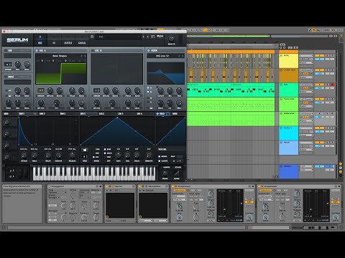Switch to Serum FX tab
Viewport: 345px width, 258px height.
pos(54,40)
